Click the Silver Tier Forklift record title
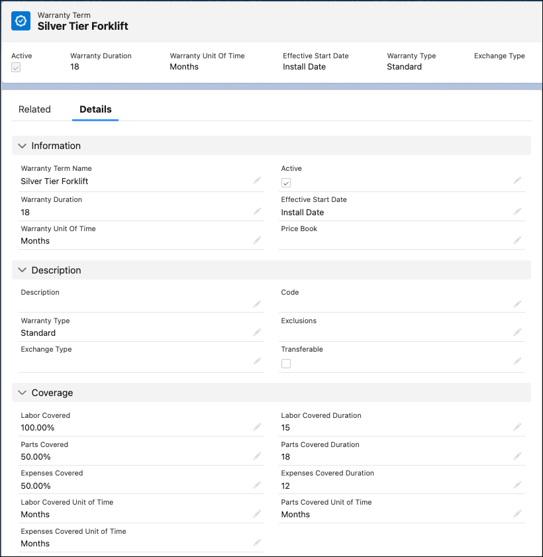The image size is (543, 557). 83,26
